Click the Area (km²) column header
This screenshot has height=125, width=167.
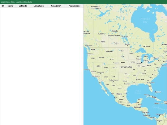coord(56,6)
